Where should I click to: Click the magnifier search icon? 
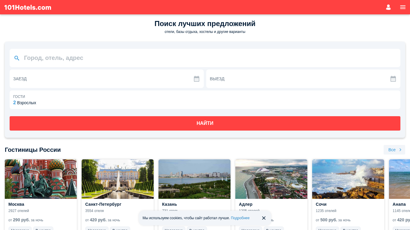pyautogui.click(x=17, y=58)
